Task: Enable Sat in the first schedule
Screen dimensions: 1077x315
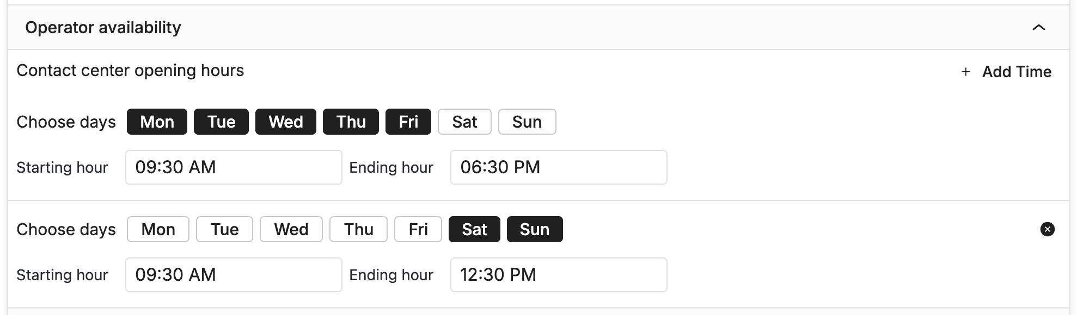Action: (x=464, y=122)
